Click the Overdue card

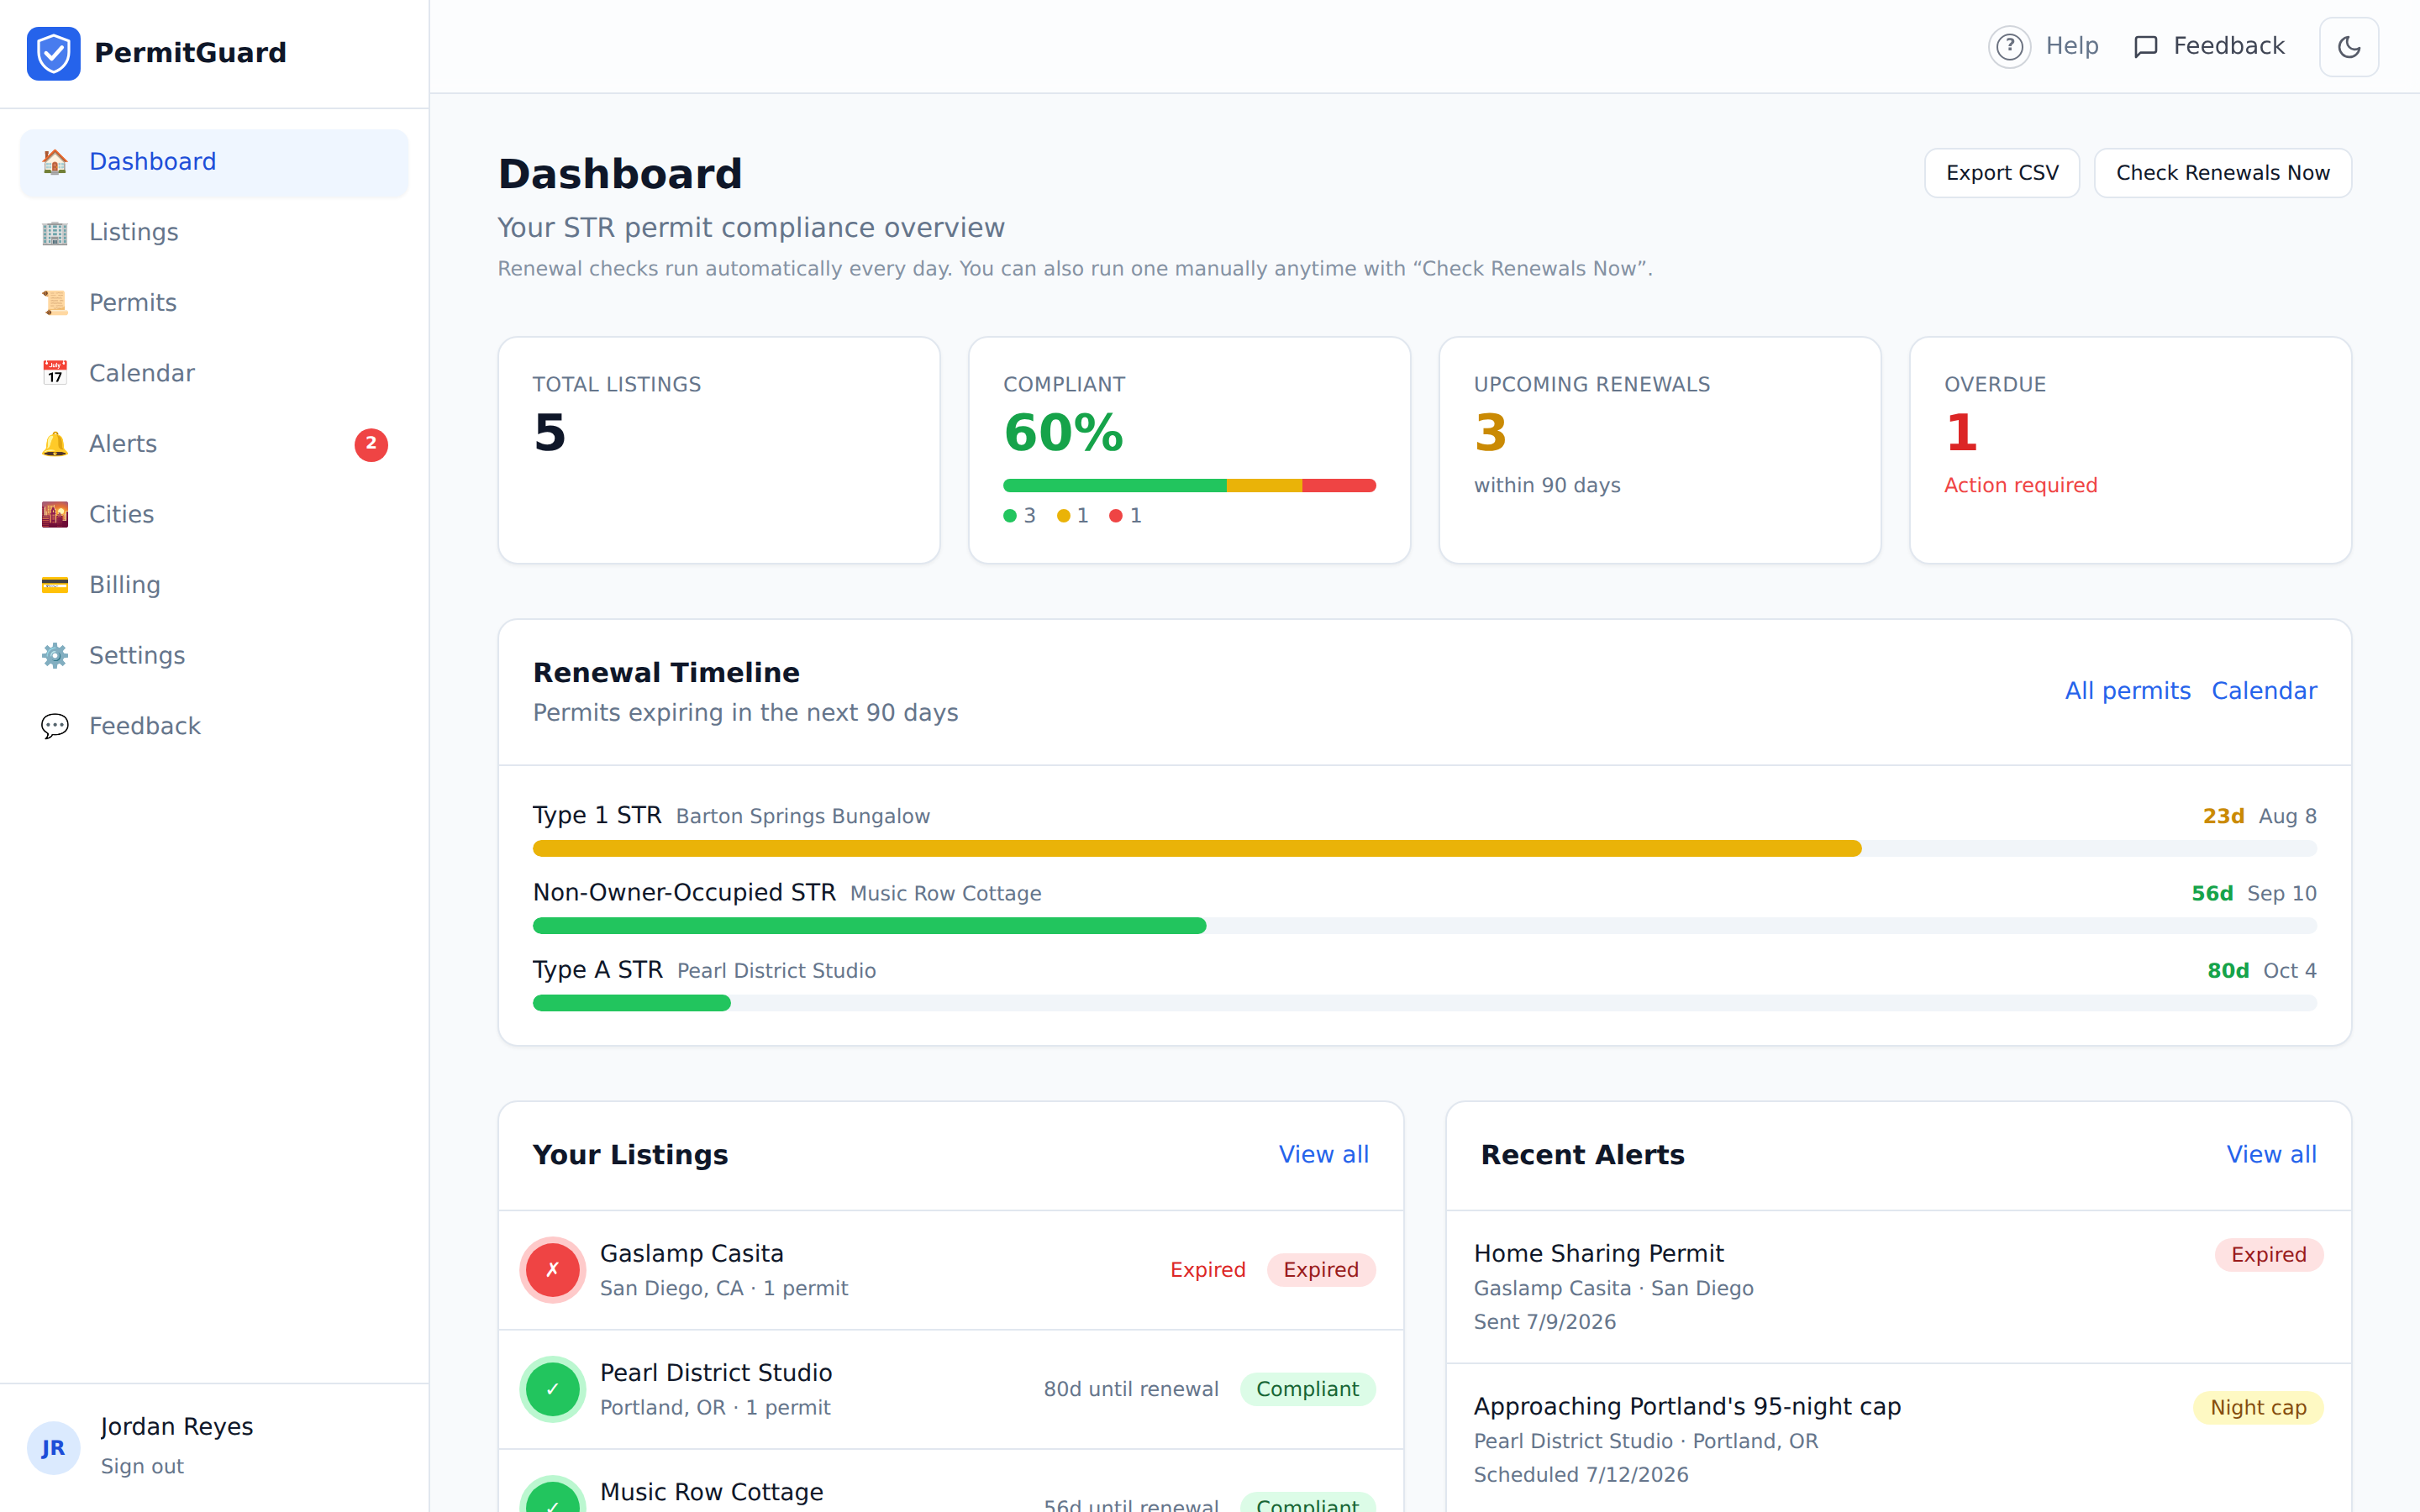click(x=2130, y=450)
